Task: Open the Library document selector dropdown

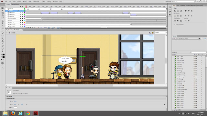Action: click(186, 39)
